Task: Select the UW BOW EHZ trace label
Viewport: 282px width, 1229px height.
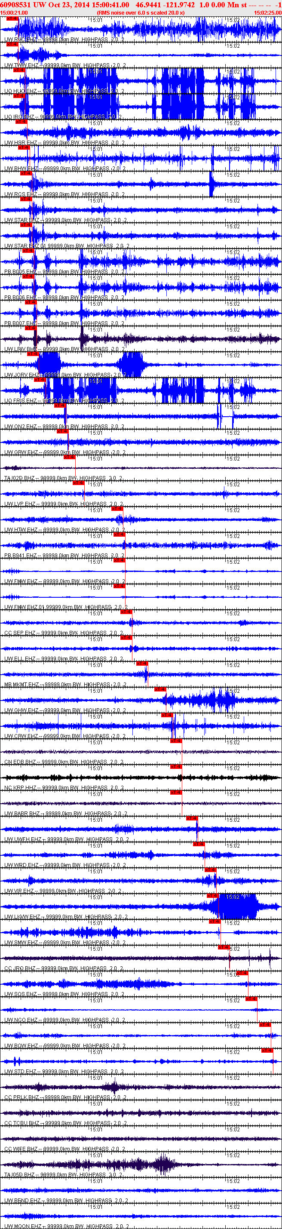Action: (65, 1046)
